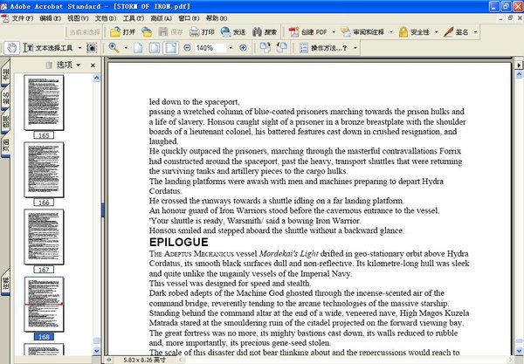Click document scrollbar down arrow

(x=519, y=351)
